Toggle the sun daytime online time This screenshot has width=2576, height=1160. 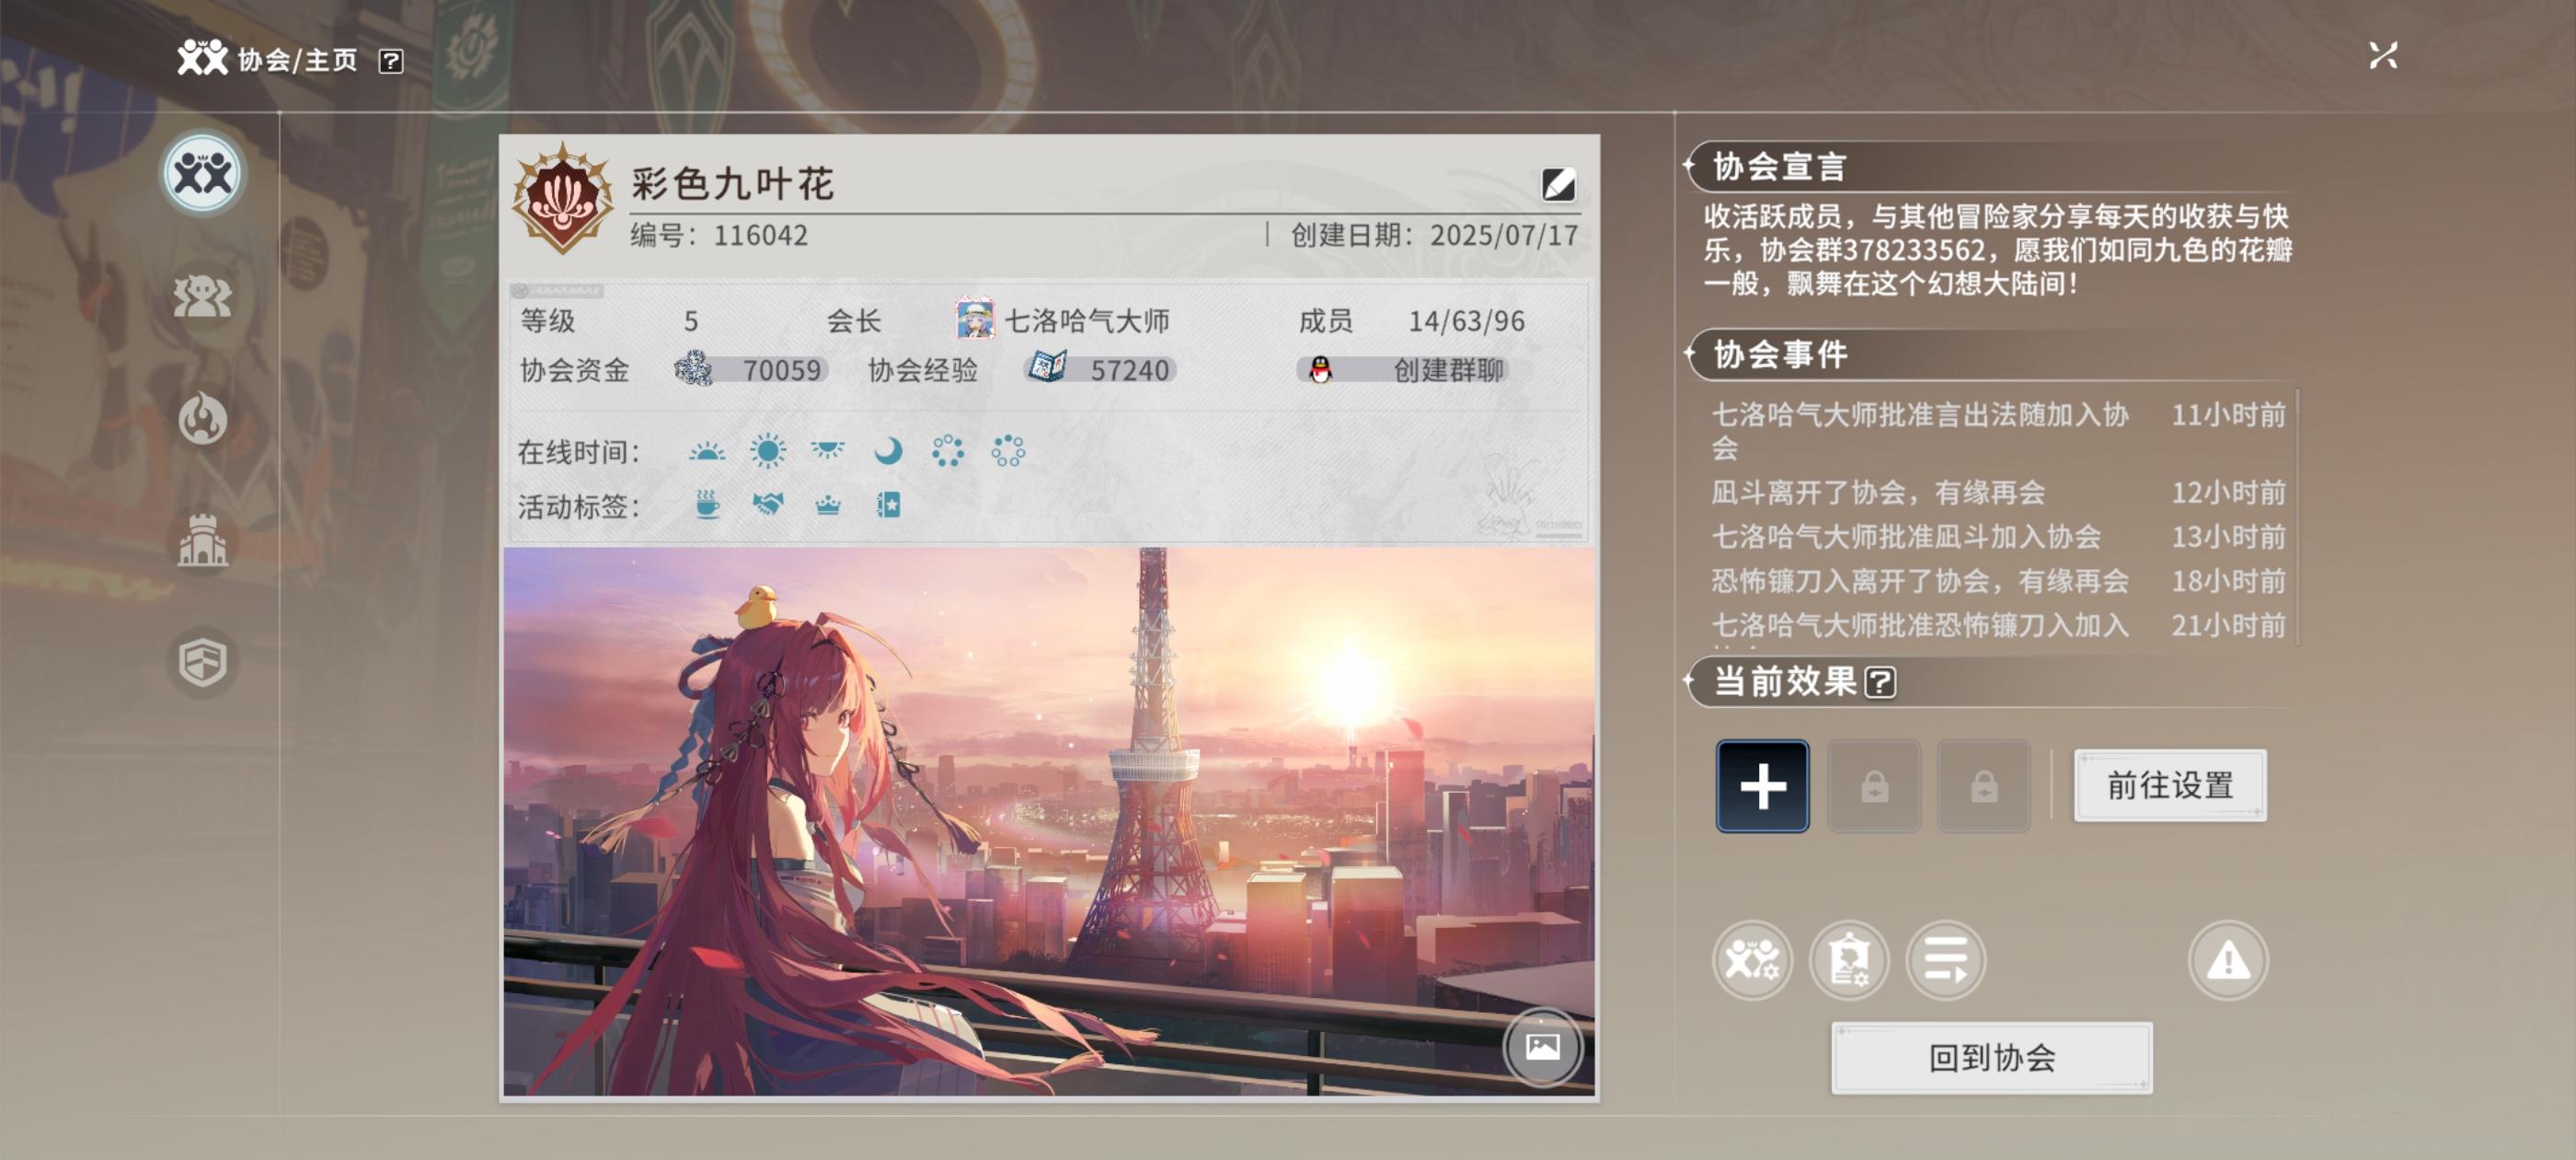pyautogui.click(x=767, y=451)
